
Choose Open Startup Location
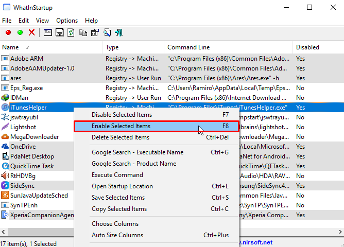(x=157, y=186)
